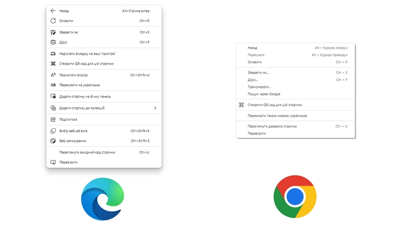
Task: Choose Створити QR-код in the Edge menu
Action: point(104,64)
